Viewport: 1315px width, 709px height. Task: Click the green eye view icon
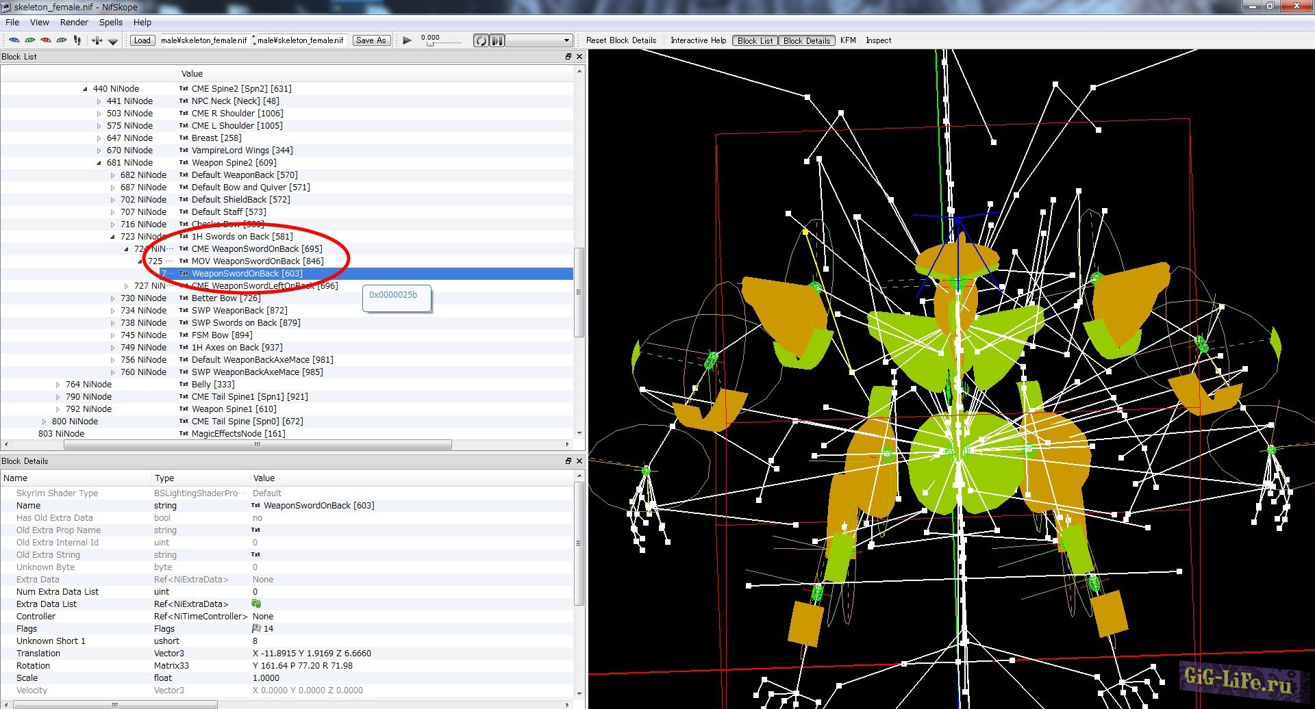[x=29, y=40]
